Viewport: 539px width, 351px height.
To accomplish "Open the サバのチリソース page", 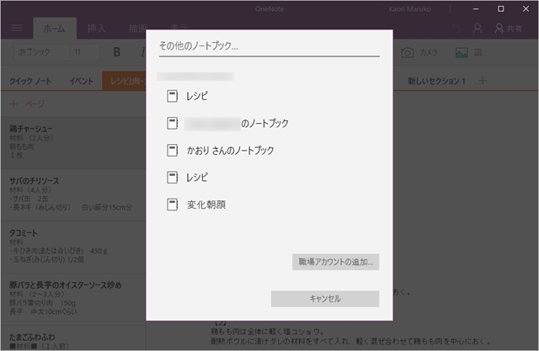I will tap(73, 194).
